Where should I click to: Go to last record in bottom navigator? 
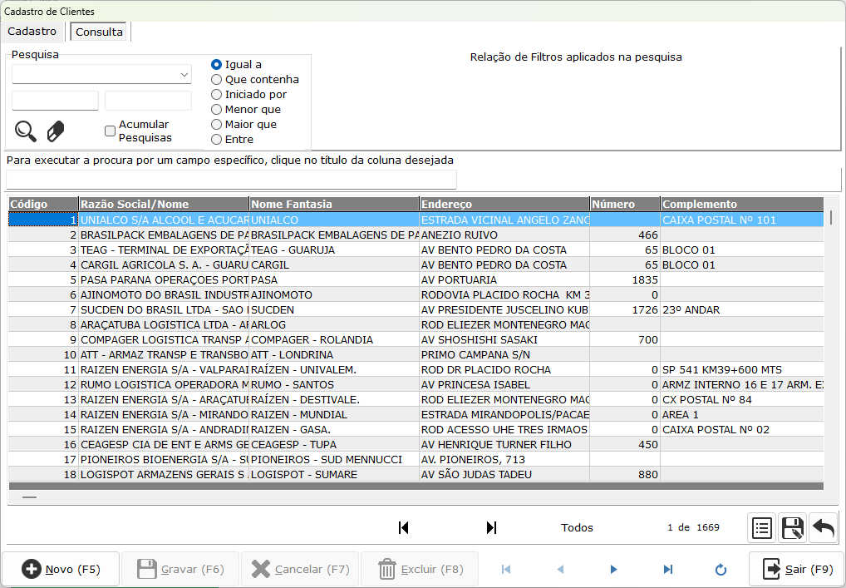click(668, 569)
